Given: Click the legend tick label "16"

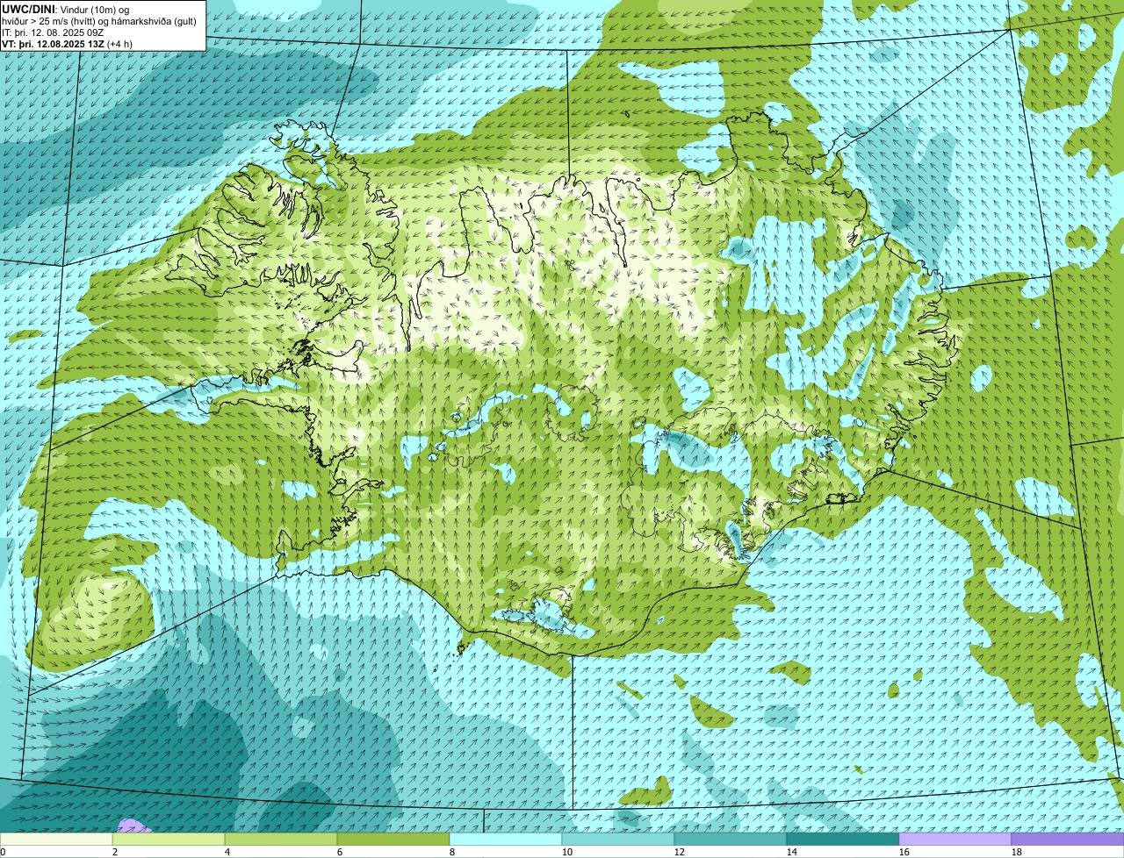Looking at the screenshot, I should coord(904,852).
